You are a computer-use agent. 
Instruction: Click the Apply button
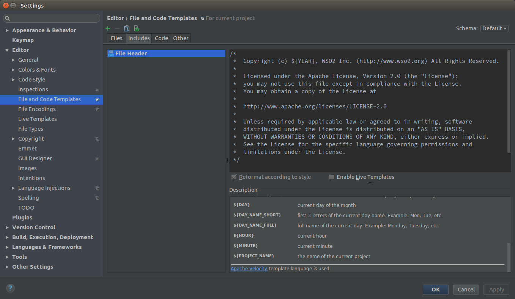coord(496,290)
